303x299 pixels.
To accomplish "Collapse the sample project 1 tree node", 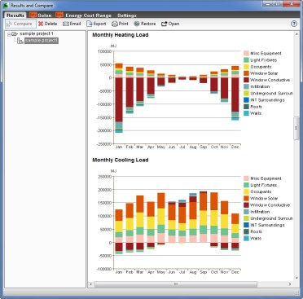I will click(9, 34).
